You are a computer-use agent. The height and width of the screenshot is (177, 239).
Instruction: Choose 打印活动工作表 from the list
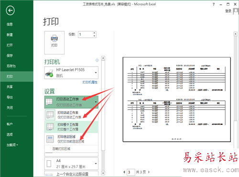tap(71, 115)
